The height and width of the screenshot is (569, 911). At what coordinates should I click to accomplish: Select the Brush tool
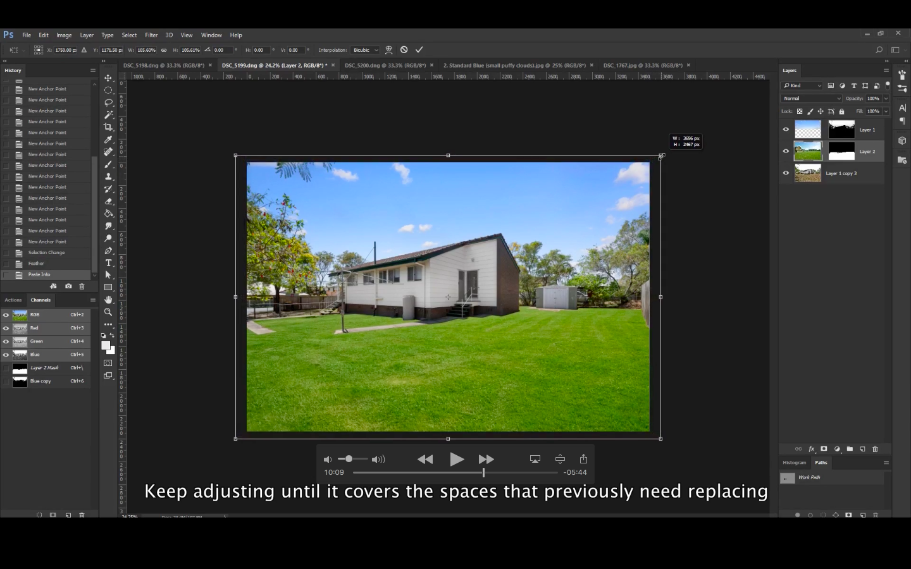pyautogui.click(x=108, y=164)
